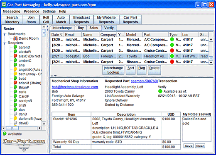This screenshot has width=216, height=155.
Task: Open the bob@foreignautosalvage.com email link
Action: tap(75, 87)
